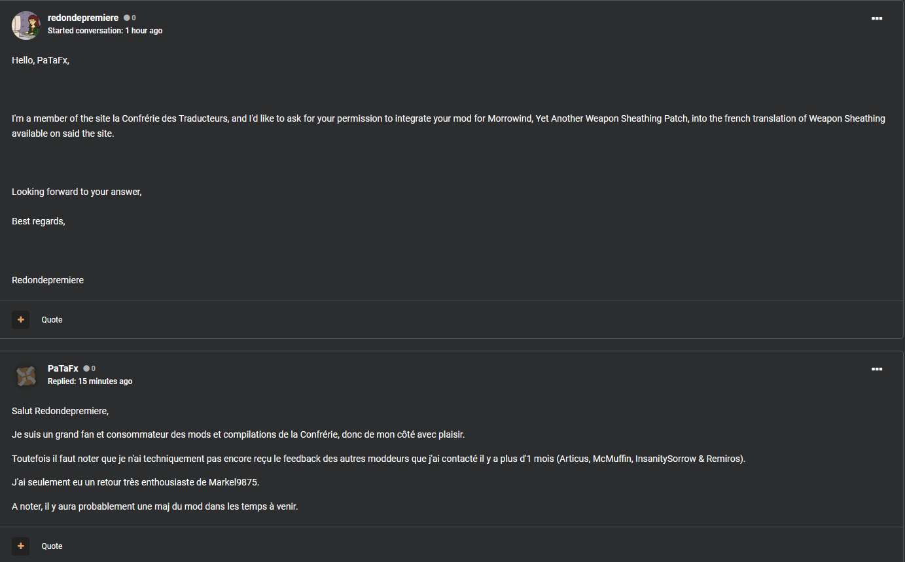Open the three-dot options menu on PaTaFx's reply
This screenshot has height=562, width=905.
pyautogui.click(x=877, y=369)
